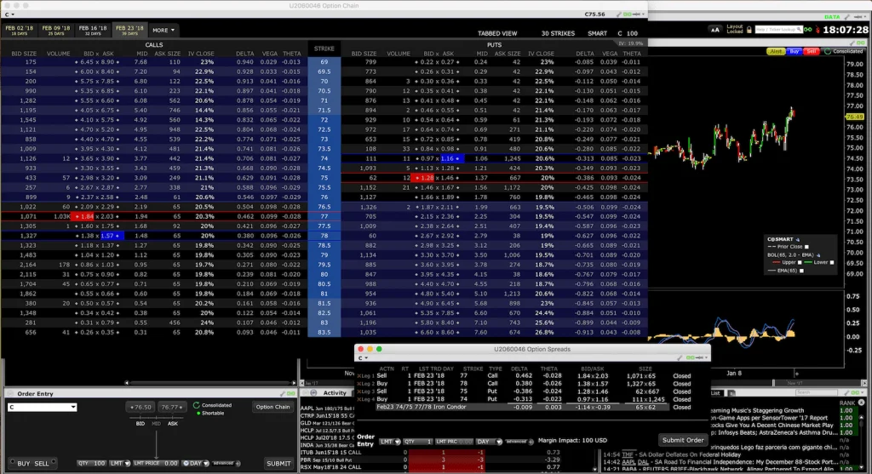Toggle the Bollinger Upper band checkbox
The height and width of the screenshot is (474, 872).
(x=800, y=262)
